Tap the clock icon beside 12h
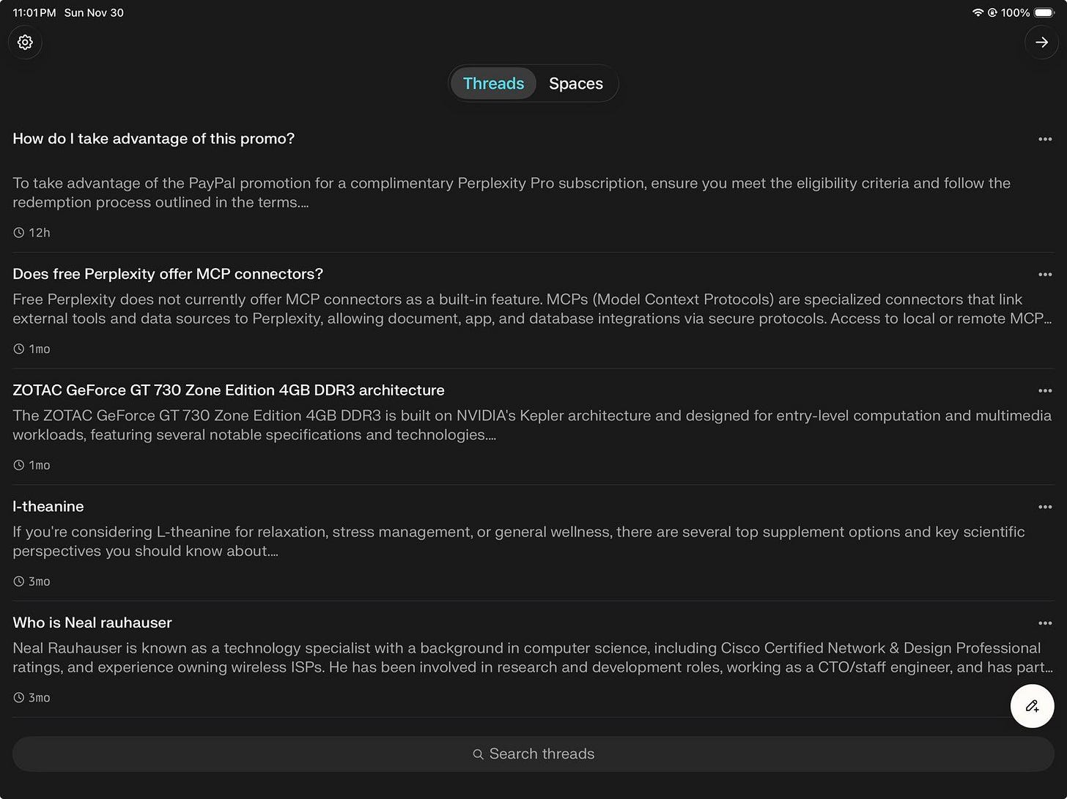Screen dimensions: 1067x799 pyautogui.click(x=19, y=233)
